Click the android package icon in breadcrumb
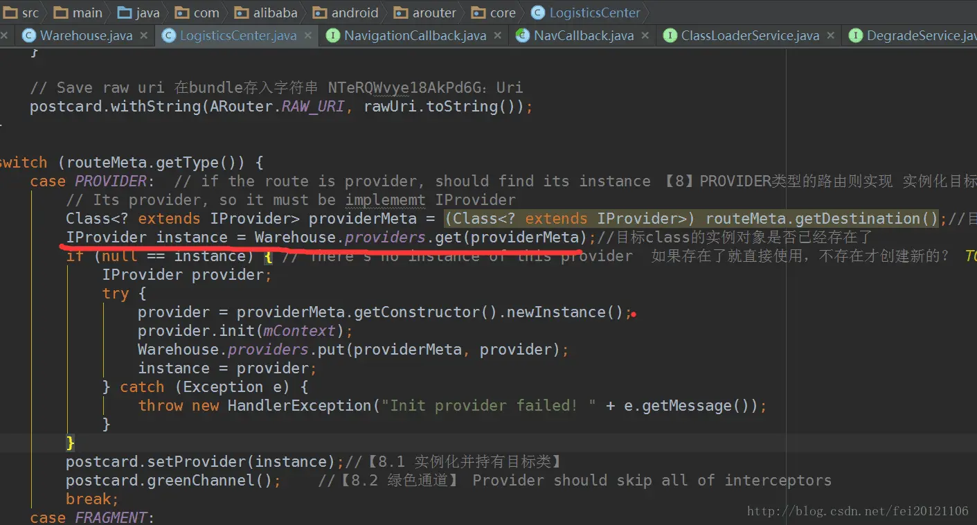This screenshot has width=977, height=525. [320, 12]
